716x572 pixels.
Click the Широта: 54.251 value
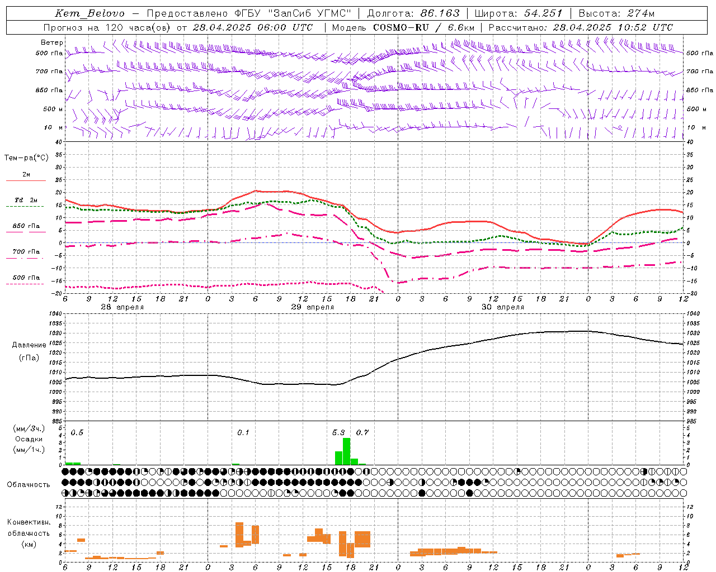pyautogui.click(x=519, y=13)
